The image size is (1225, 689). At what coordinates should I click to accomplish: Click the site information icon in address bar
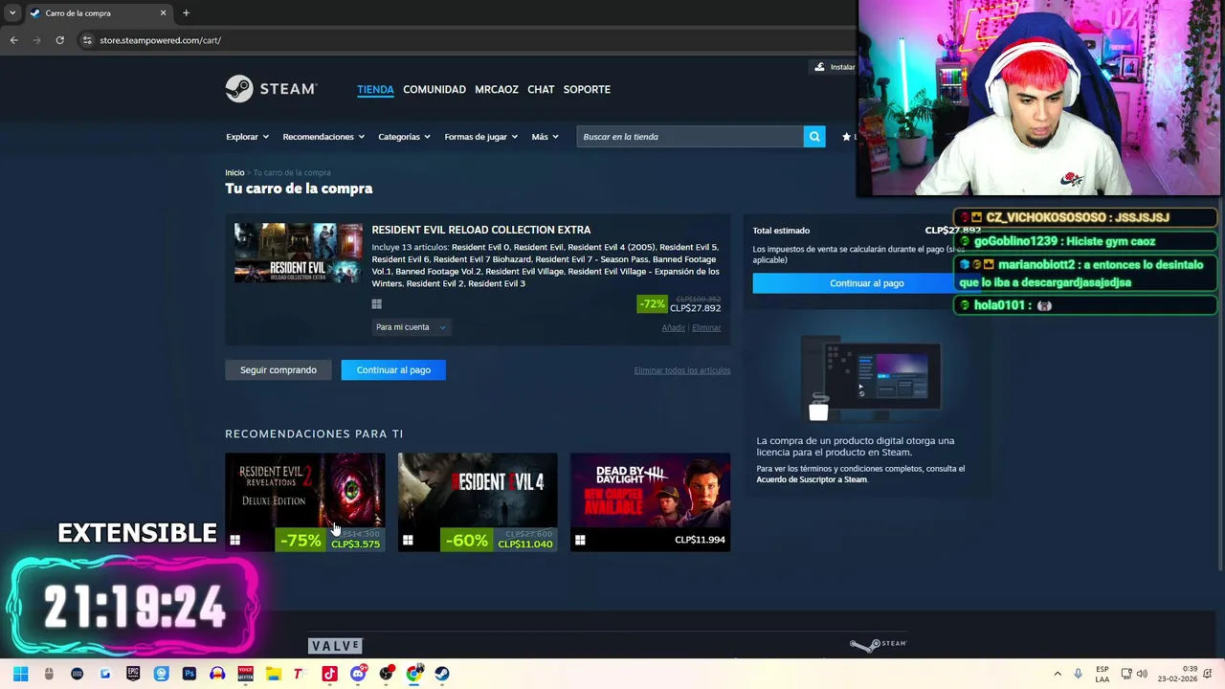point(87,40)
